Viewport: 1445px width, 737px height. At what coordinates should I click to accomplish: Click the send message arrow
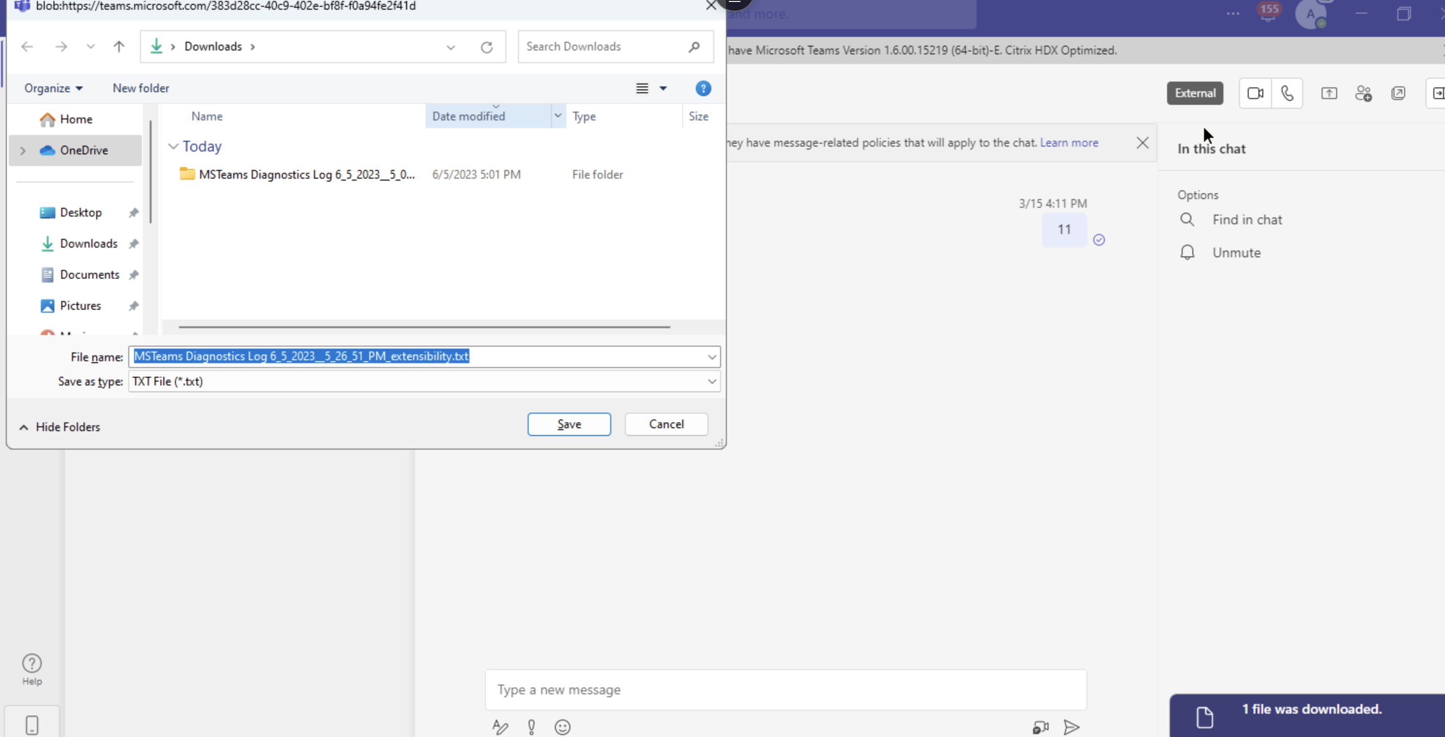[1071, 727]
